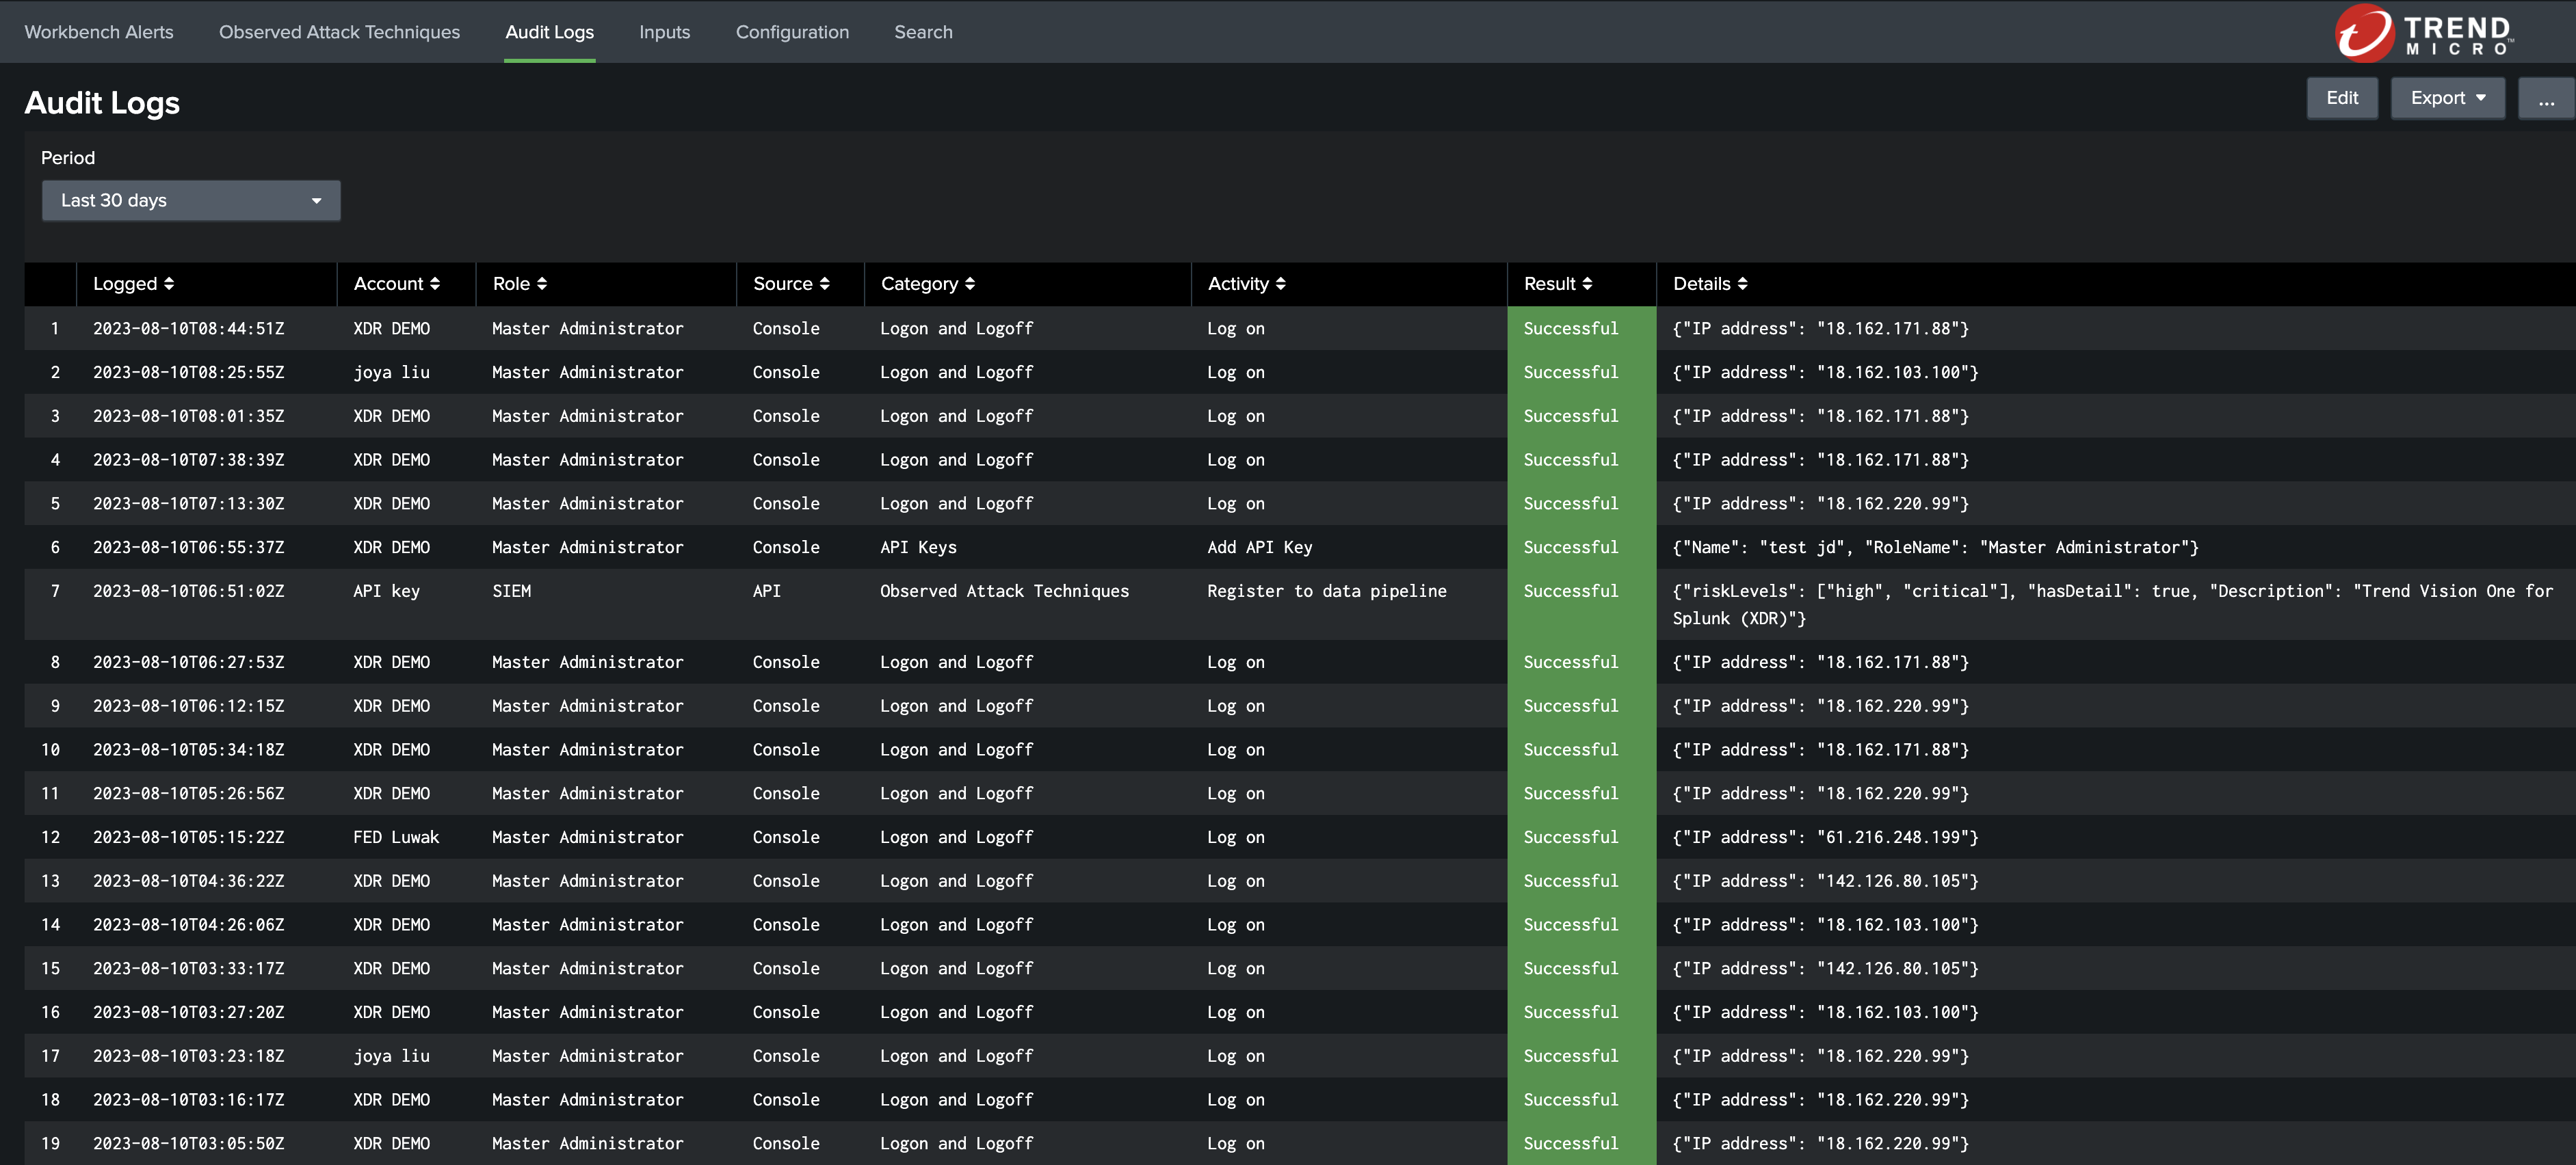The image size is (2576, 1165).
Task: Select timestamp 2023-08-10T06:27:53Z
Action: pyautogui.click(x=188, y=662)
